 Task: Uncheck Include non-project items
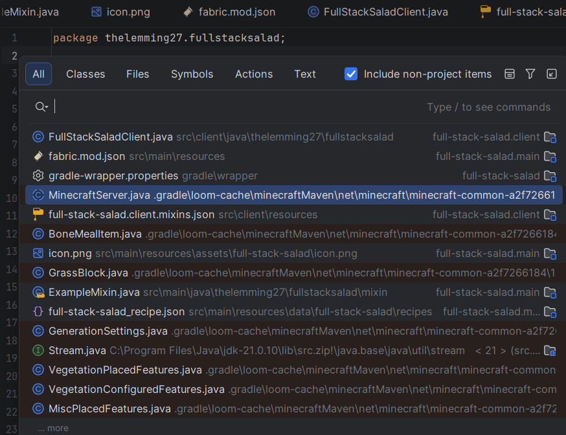350,74
